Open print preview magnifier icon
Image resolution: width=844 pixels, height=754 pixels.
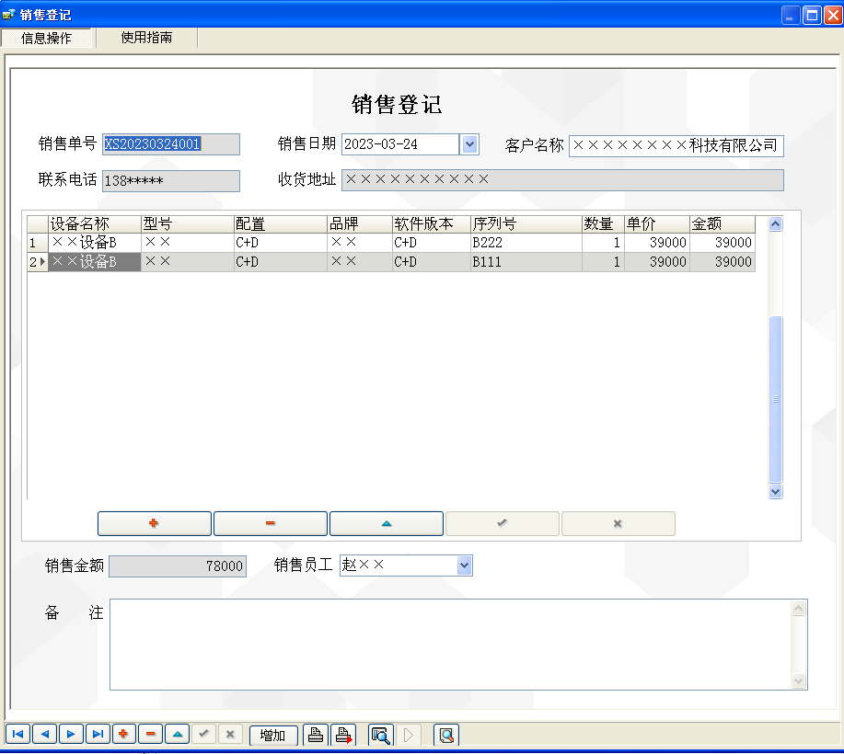pos(380,735)
